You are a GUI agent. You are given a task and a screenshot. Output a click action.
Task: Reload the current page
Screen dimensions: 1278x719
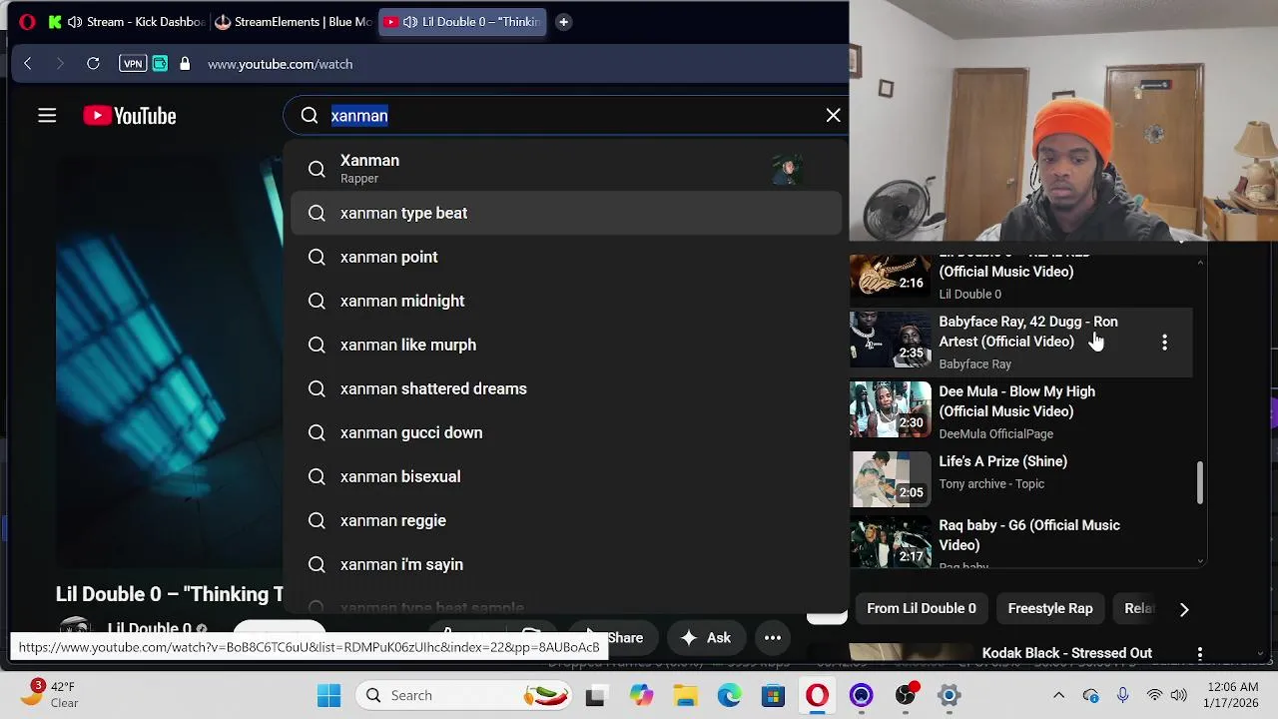[93, 64]
